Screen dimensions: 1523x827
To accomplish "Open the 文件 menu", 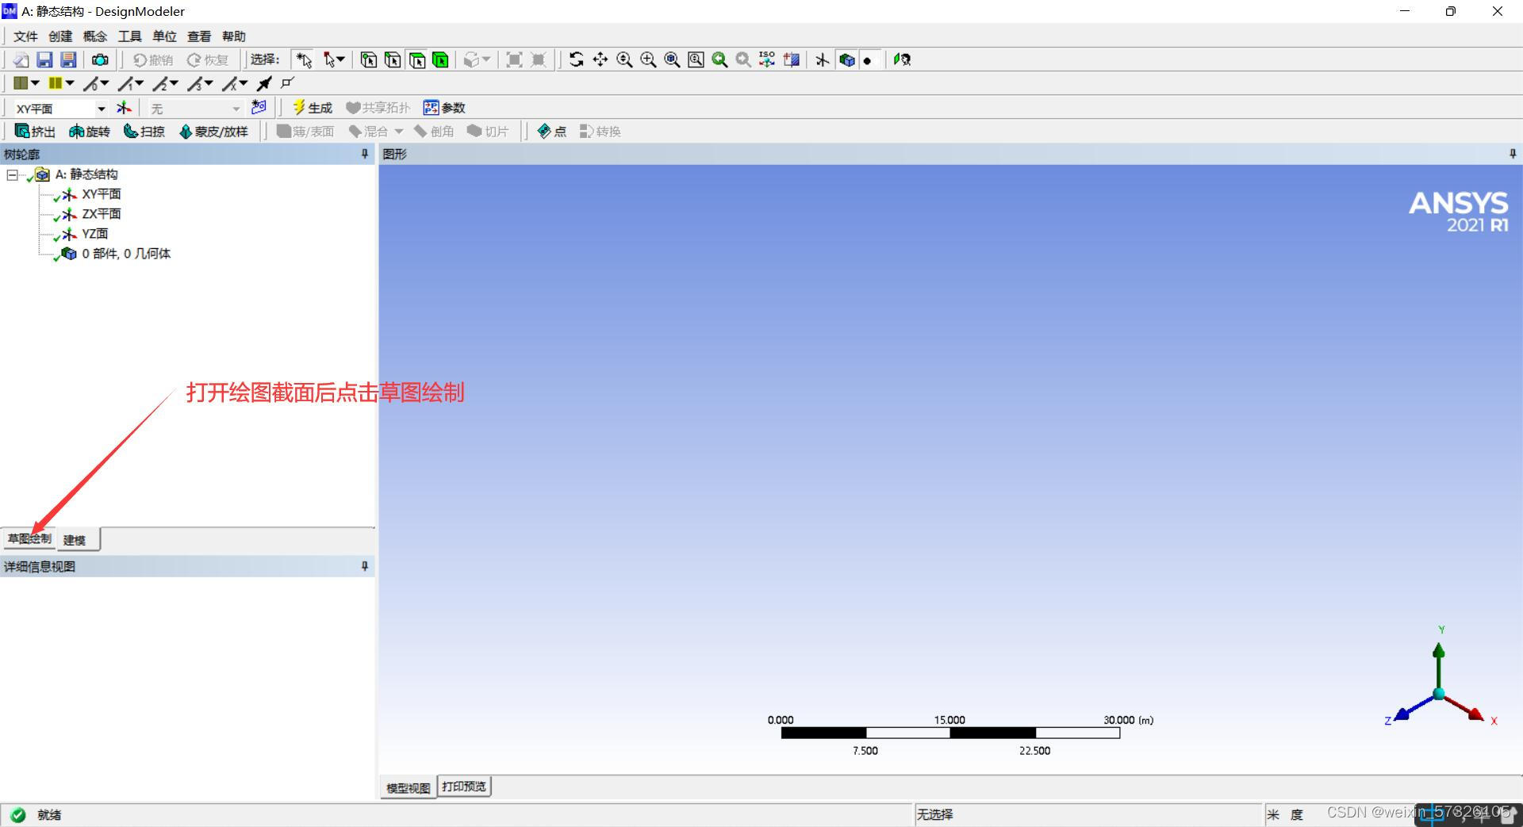I will [25, 36].
